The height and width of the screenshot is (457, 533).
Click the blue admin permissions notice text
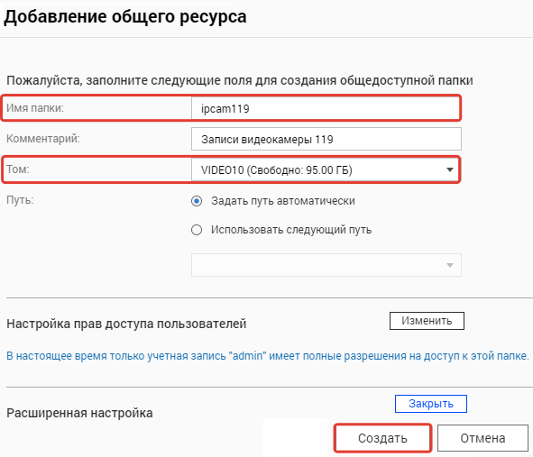point(268,356)
